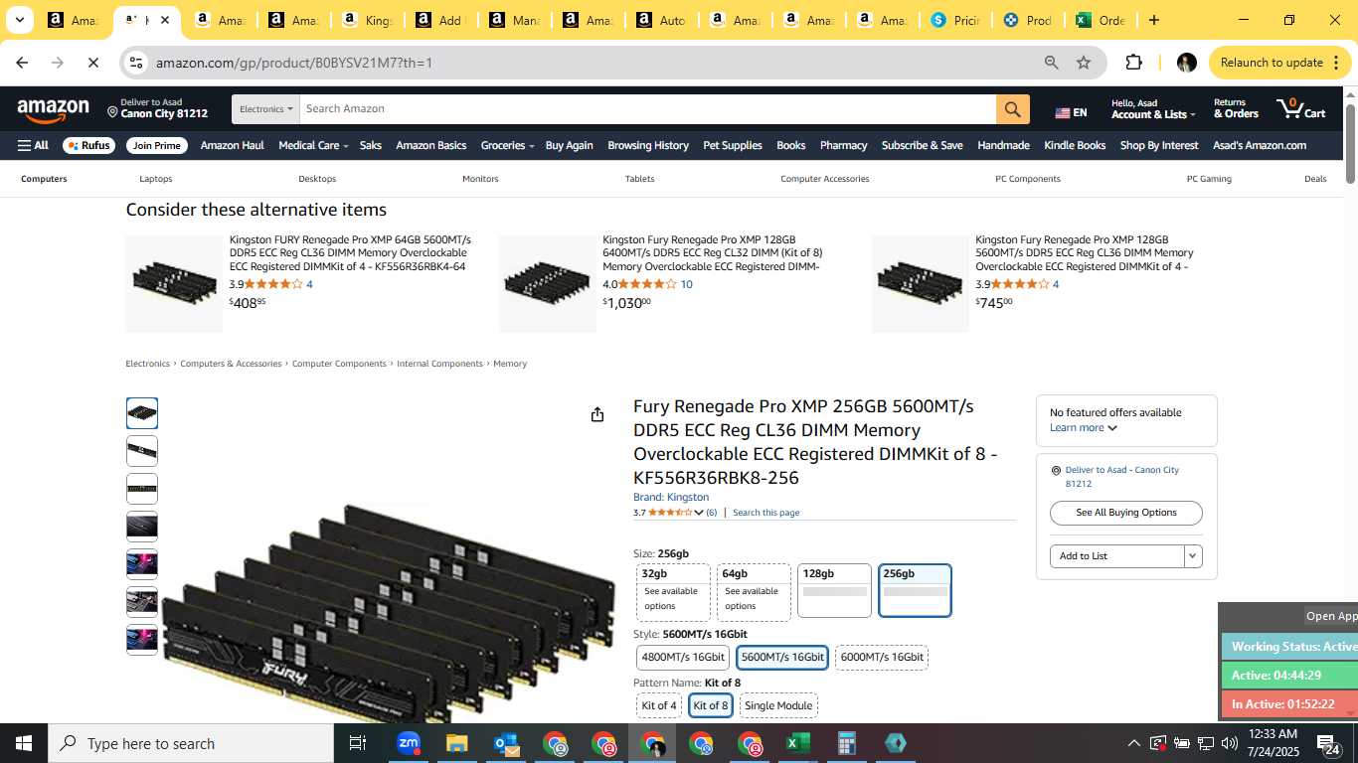The height and width of the screenshot is (763, 1358).
Task: Open the volume control in the system tray
Action: coord(1229,743)
